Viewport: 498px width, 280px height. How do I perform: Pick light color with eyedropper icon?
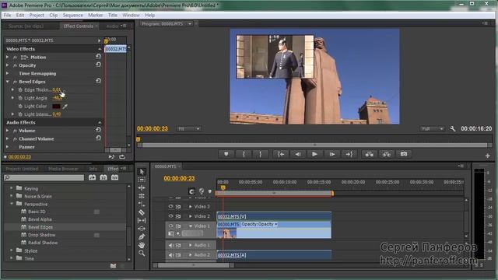coord(65,107)
